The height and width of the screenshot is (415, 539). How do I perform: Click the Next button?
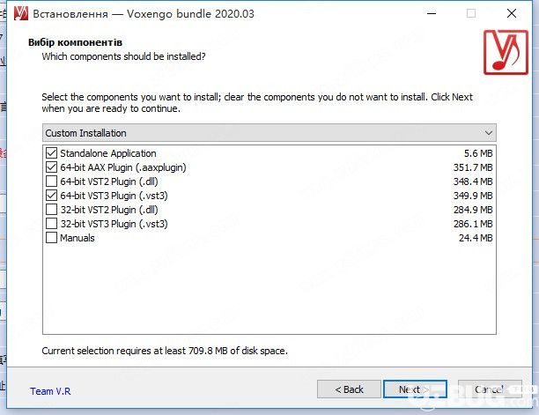pyautogui.click(x=415, y=389)
